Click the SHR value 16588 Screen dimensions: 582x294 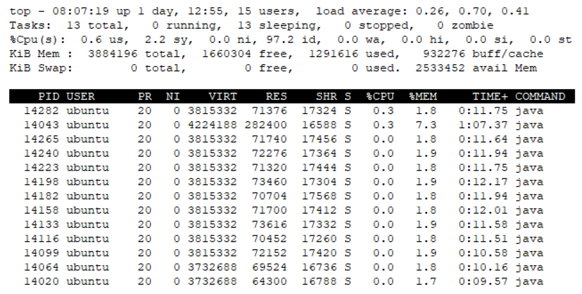[319, 125]
